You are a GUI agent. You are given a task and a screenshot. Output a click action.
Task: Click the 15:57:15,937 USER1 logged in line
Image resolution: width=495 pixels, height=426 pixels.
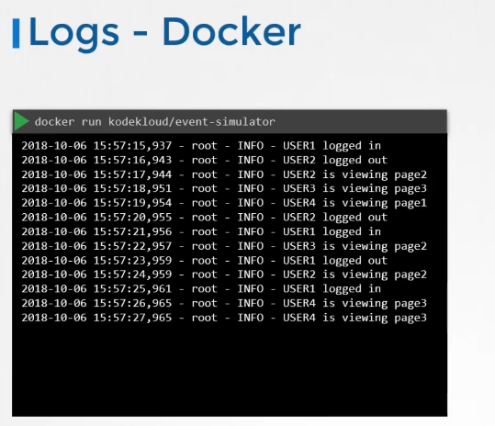click(x=201, y=146)
